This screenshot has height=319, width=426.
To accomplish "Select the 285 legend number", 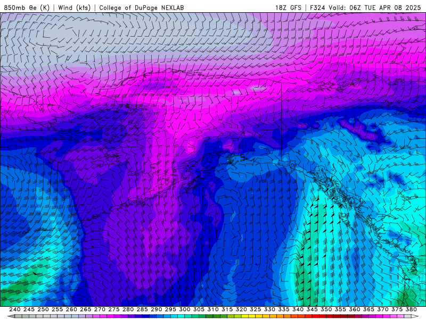I will (142, 309).
